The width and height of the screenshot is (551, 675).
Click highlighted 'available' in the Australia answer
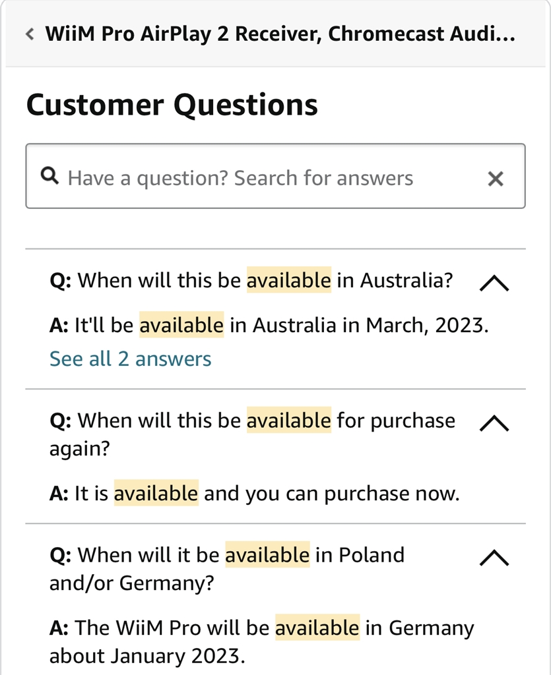coord(181,325)
